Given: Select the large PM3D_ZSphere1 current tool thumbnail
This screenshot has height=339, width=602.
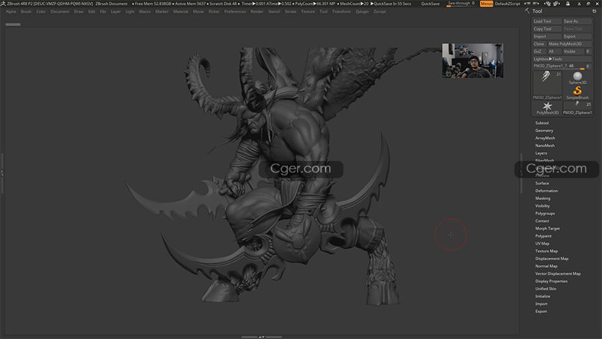Looking at the screenshot, I should (x=547, y=86).
